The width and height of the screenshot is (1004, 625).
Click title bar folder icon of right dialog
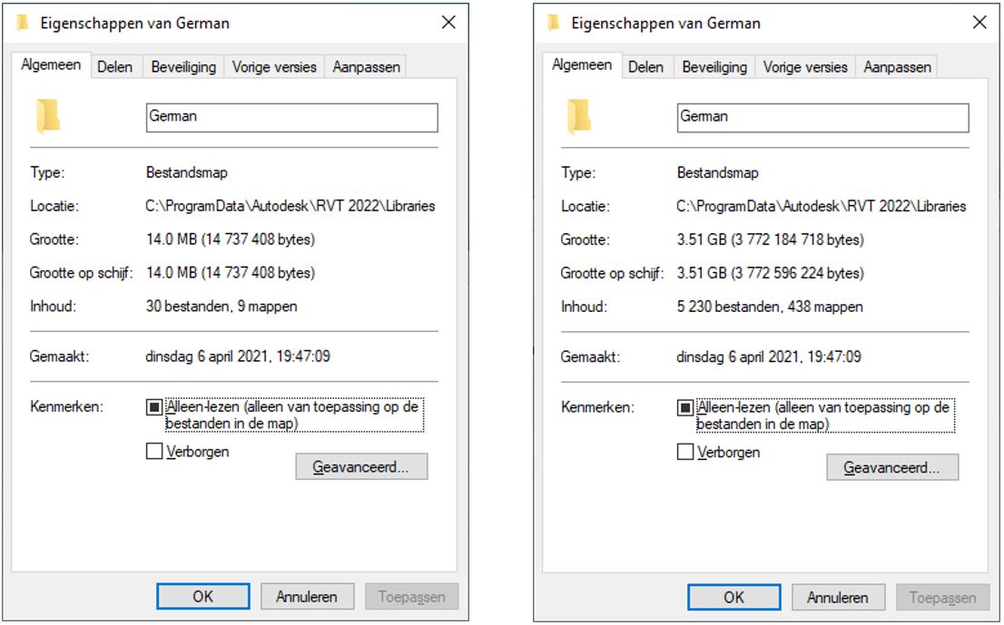pyautogui.click(x=553, y=23)
